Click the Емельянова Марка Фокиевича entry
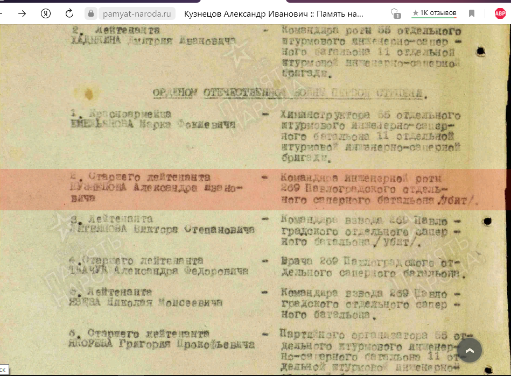 pyautogui.click(x=153, y=125)
